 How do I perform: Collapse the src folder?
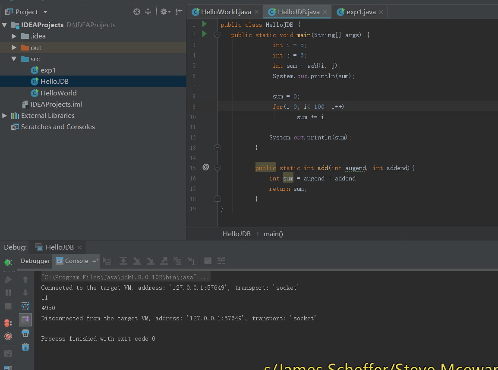[x=14, y=59]
